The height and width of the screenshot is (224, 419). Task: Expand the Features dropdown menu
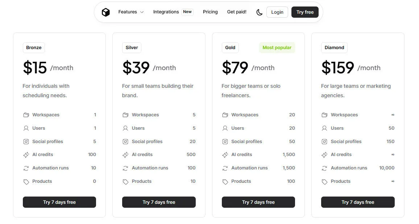click(x=131, y=12)
